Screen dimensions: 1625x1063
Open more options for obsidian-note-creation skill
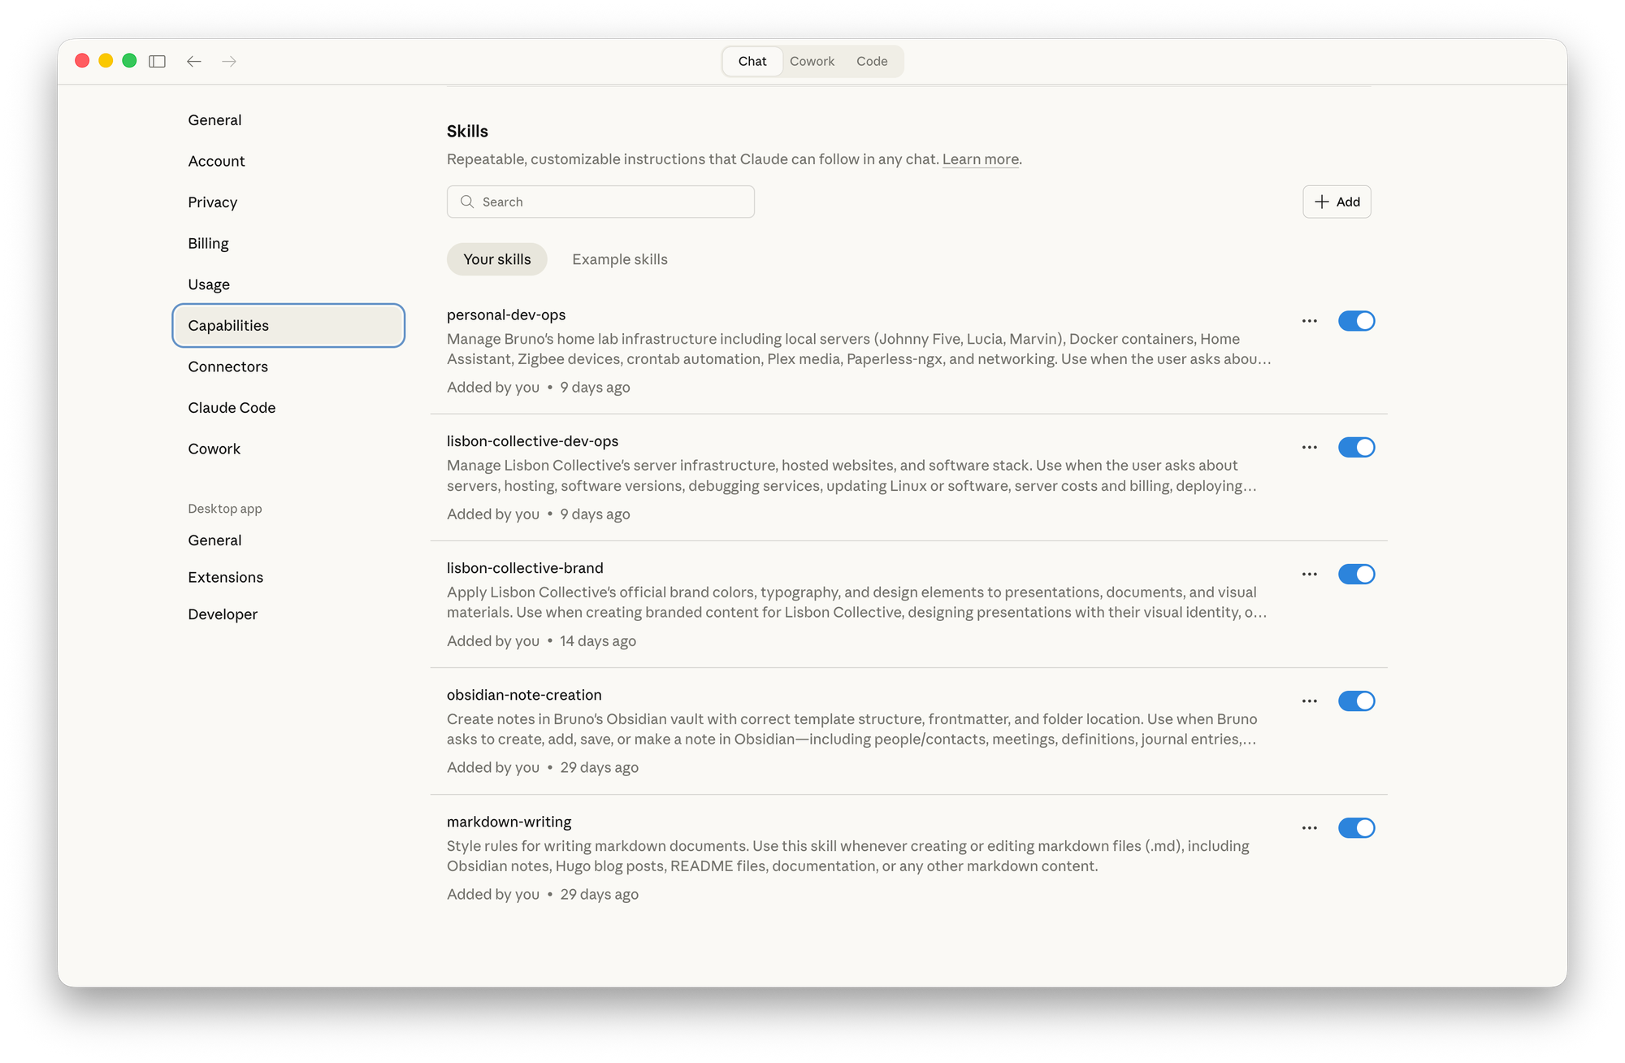pos(1309,701)
